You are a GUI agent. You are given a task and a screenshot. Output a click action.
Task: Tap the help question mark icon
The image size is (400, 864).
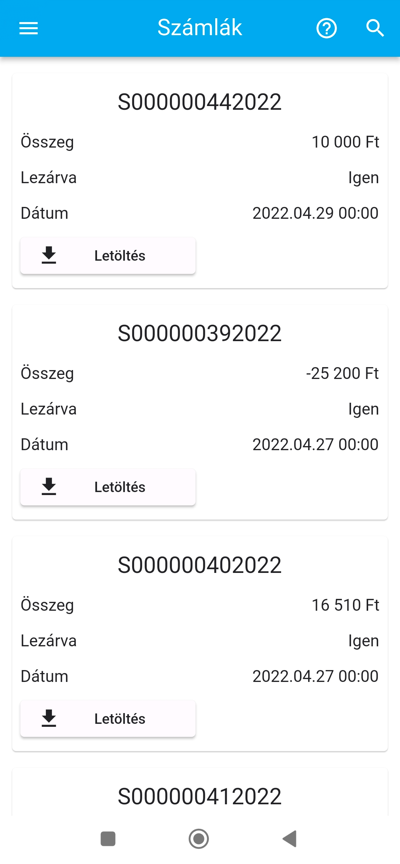tap(326, 28)
